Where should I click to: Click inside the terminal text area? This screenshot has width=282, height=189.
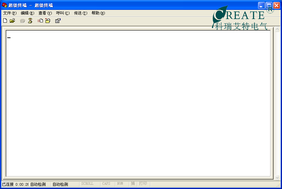pos(138,103)
